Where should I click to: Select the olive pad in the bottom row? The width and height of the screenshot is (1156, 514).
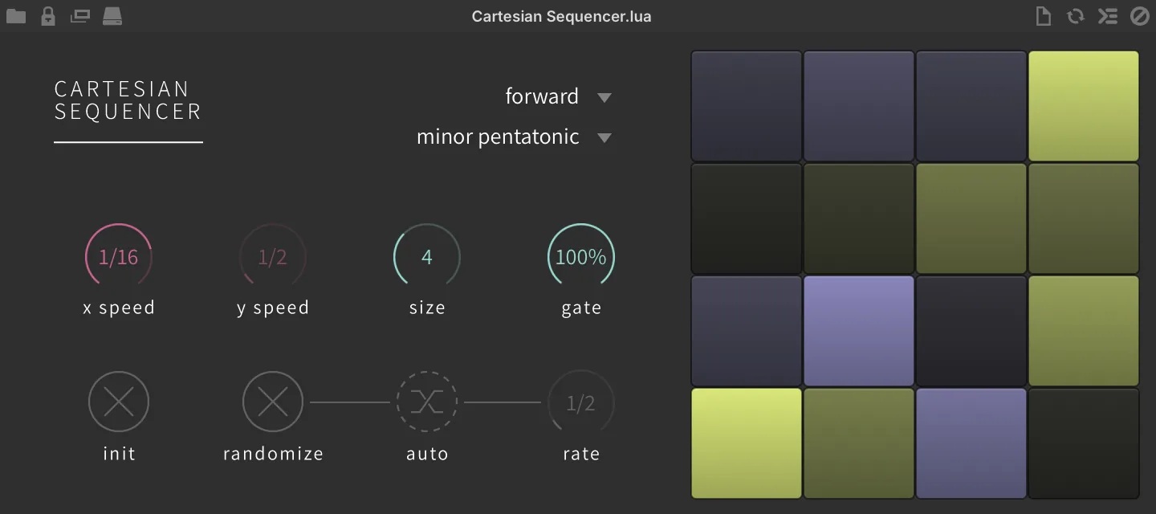click(x=859, y=443)
